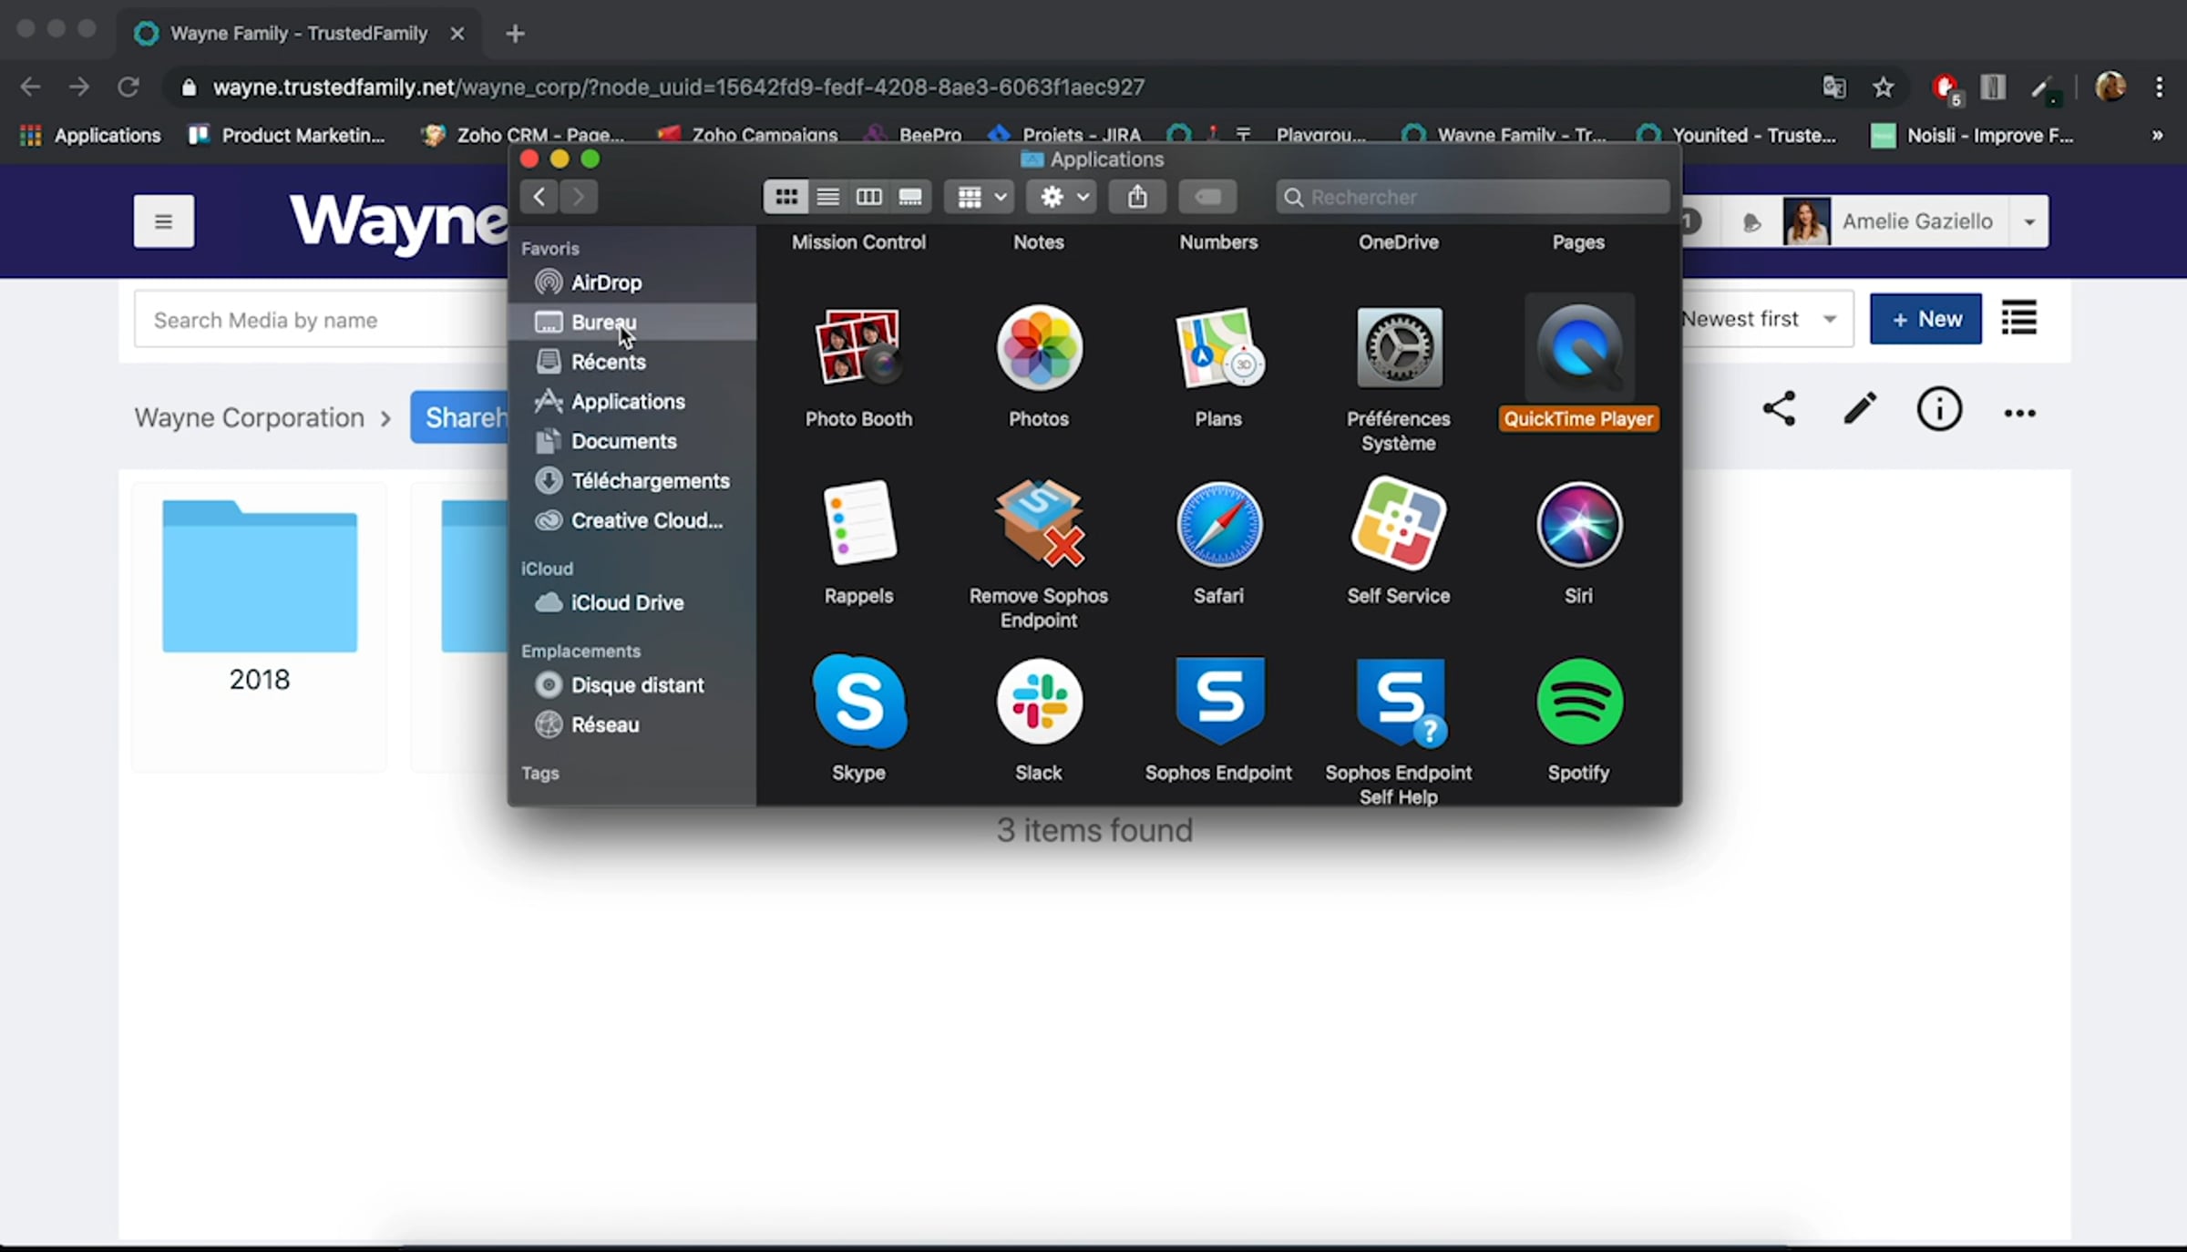This screenshot has width=2187, height=1252.
Task: Toggle the web page list view
Action: (2018, 319)
